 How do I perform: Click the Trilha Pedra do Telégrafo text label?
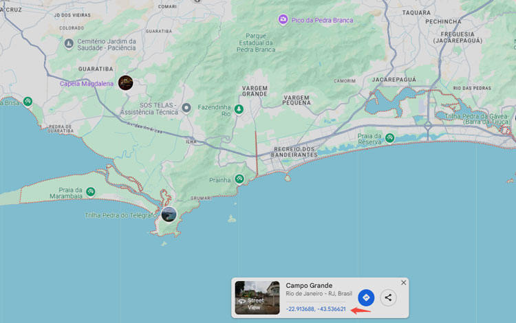pyautogui.click(x=121, y=216)
